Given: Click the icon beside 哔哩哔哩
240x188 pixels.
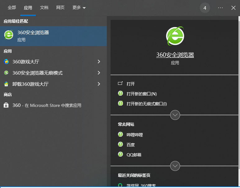Looking at the screenshot, I should [120, 134].
